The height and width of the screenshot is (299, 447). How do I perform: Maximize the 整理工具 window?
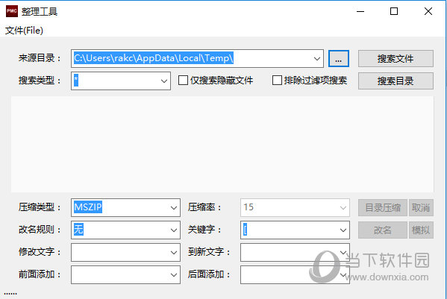[x=394, y=11]
